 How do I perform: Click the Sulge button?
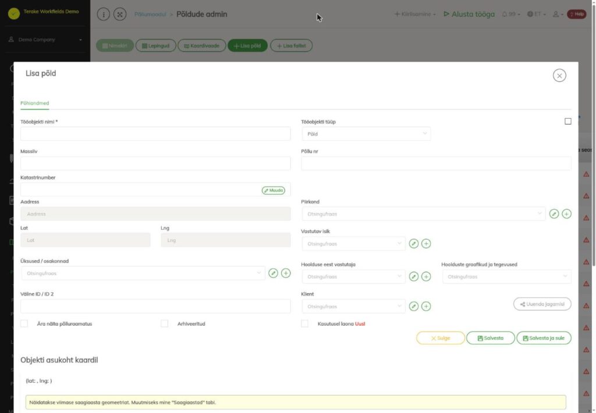(440, 338)
